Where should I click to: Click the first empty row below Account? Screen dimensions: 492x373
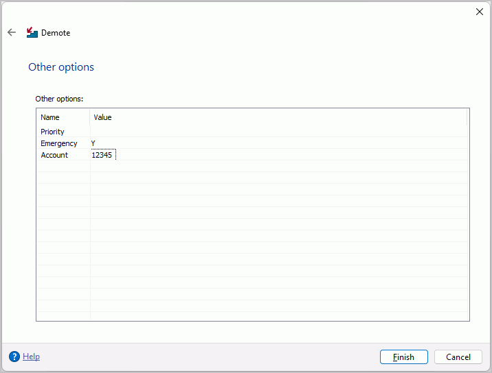pyautogui.click(x=252, y=167)
